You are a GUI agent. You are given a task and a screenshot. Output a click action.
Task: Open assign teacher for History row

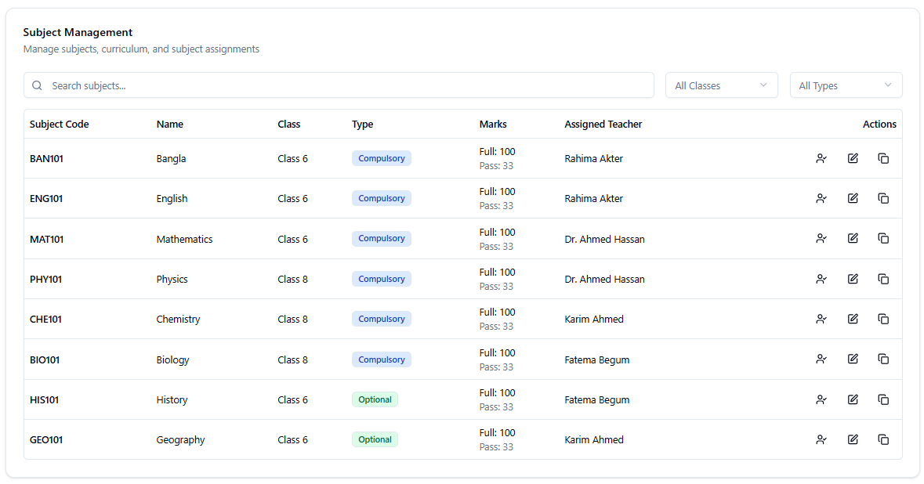(821, 399)
